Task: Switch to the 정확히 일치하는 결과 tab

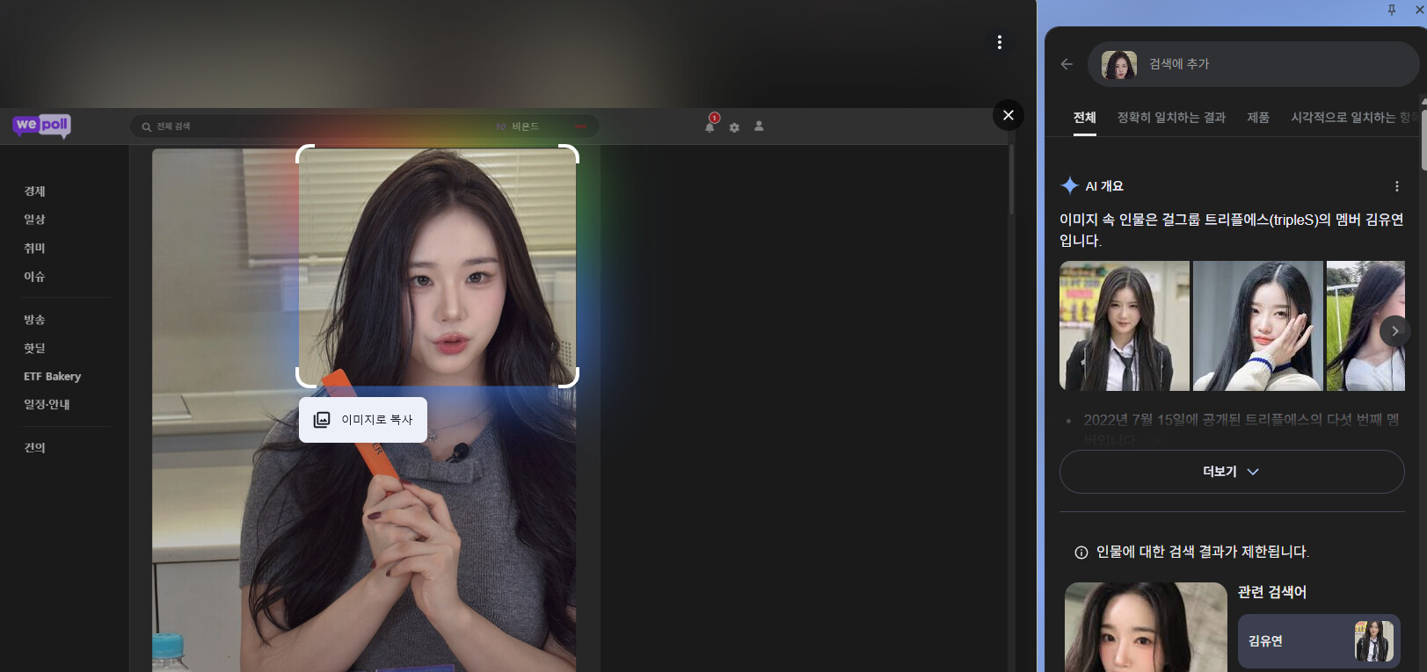Action: click(x=1171, y=118)
